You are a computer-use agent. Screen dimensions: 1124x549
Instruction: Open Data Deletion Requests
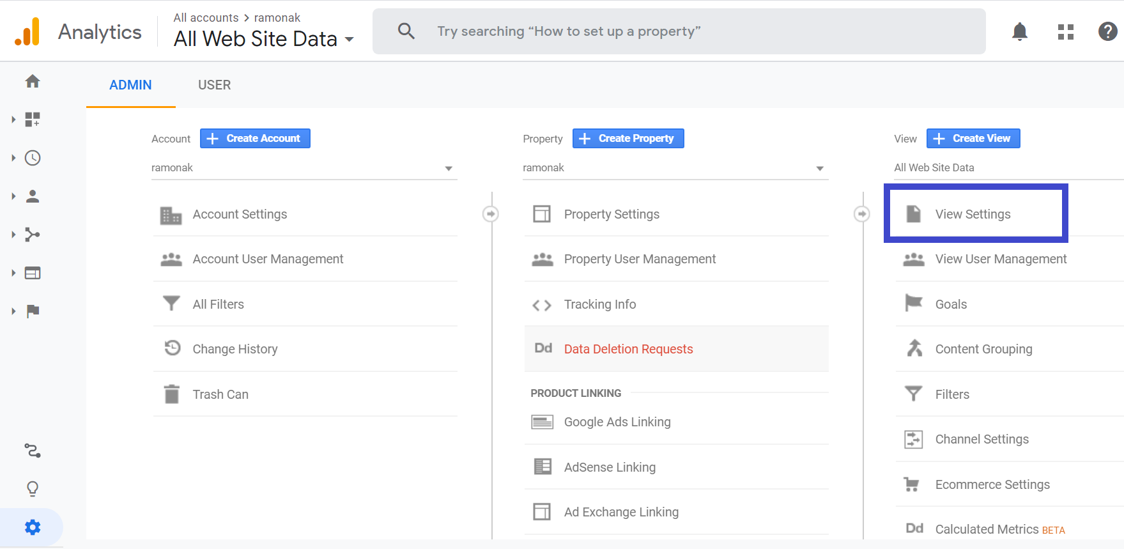tap(677, 349)
